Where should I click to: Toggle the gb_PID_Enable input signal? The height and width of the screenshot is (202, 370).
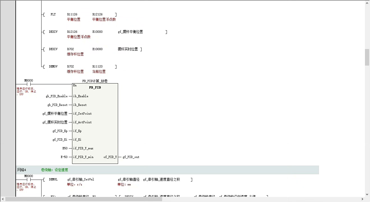pyautogui.click(x=57, y=96)
